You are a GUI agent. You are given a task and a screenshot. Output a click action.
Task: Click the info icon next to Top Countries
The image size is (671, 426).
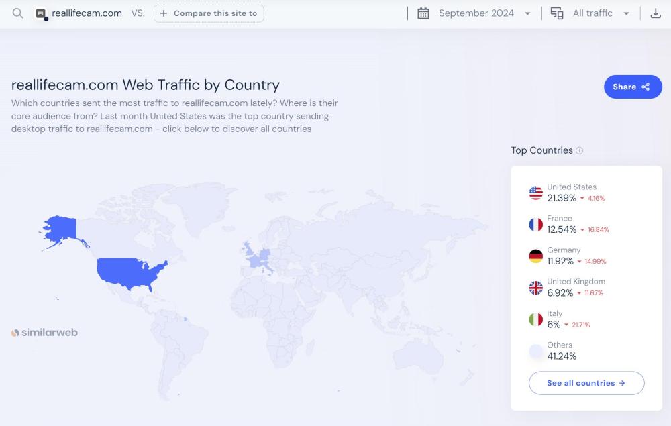coord(580,151)
